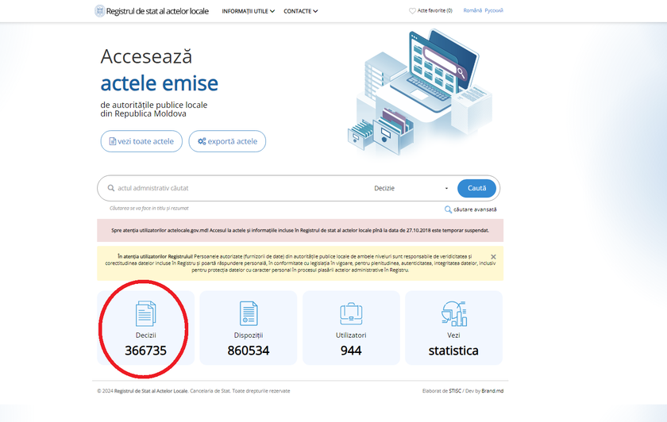Expand the INFORMAȚII UTILE menu
Image resolution: width=667 pixels, height=422 pixels.
coord(248,11)
